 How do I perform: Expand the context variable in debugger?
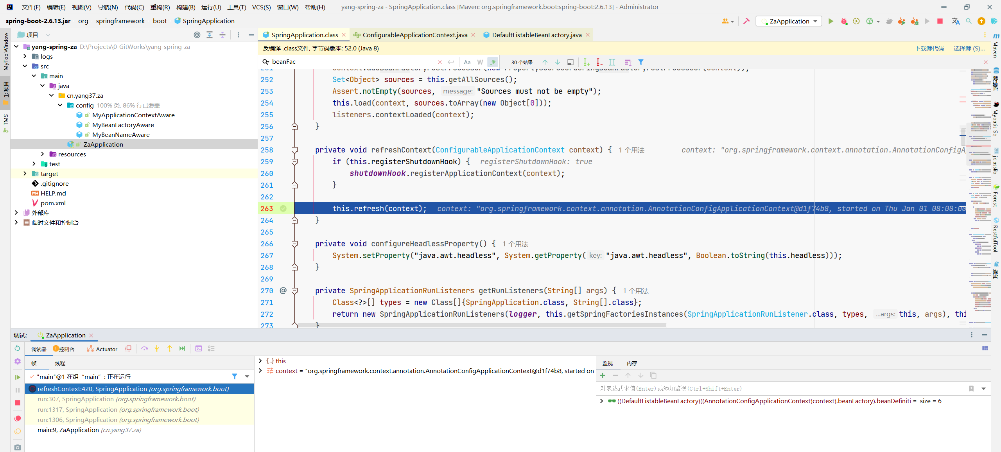(260, 371)
